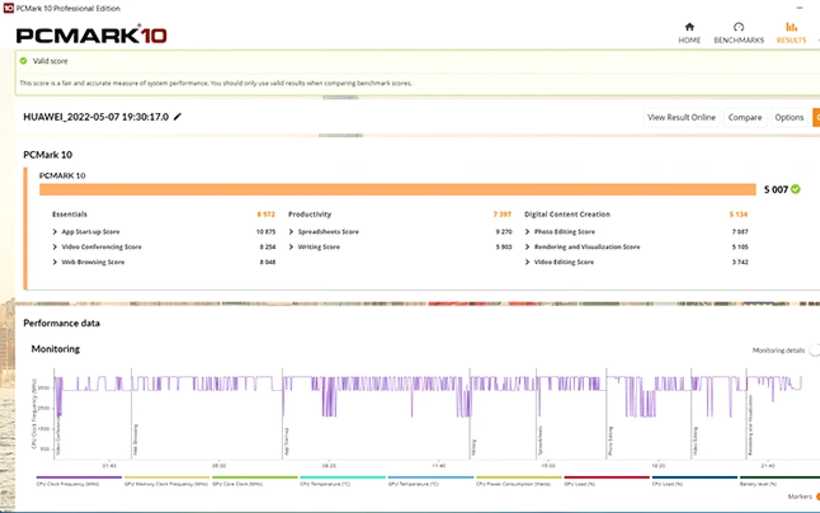Image resolution: width=820 pixels, height=513 pixels.
Task: Toggle GPU Memory Clock Frequency legend
Action: click(166, 481)
